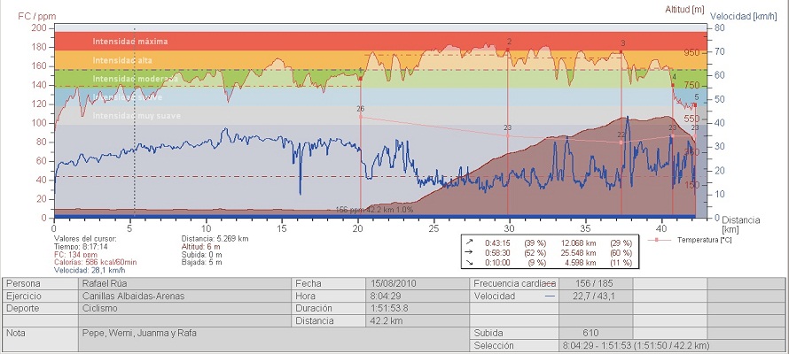Click the 'Canillas Albaidas-Arenas' exercise cell
This screenshot has height=354, width=789.
pyautogui.click(x=184, y=296)
